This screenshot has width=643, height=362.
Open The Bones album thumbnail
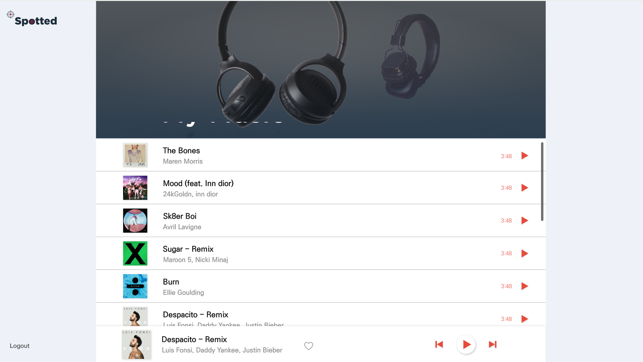coord(135,155)
